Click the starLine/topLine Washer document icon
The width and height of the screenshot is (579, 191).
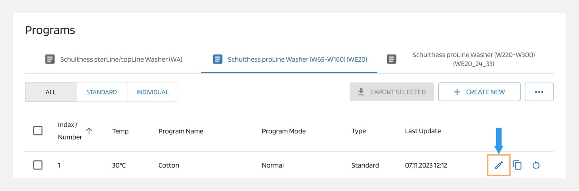point(50,59)
